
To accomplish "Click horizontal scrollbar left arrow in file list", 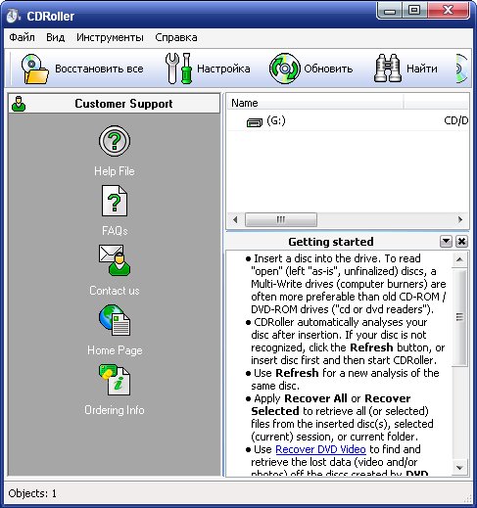I will click(235, 219).
